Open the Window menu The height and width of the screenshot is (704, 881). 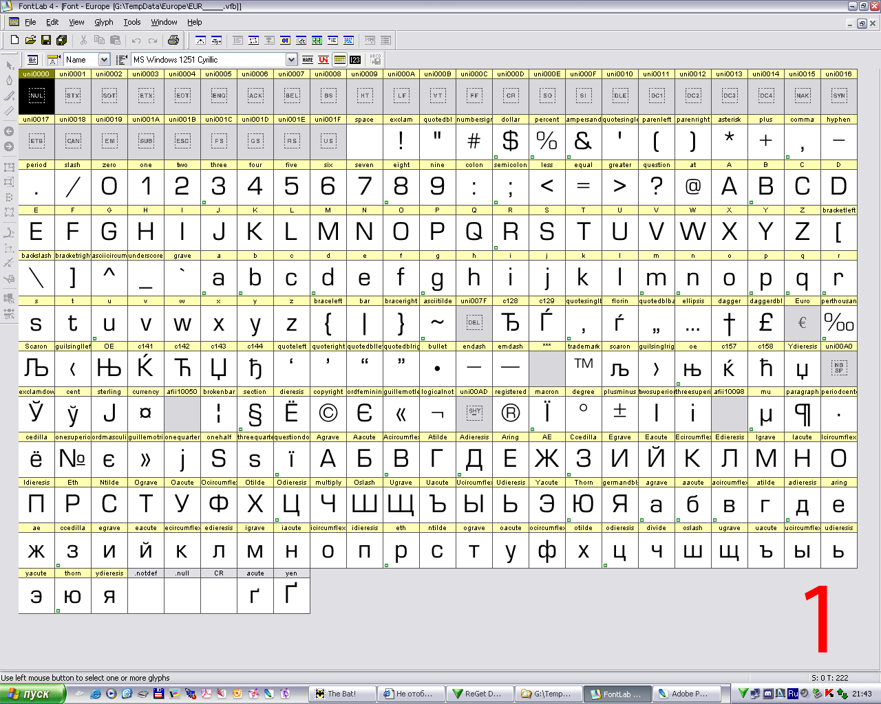(x=164, y=22)
